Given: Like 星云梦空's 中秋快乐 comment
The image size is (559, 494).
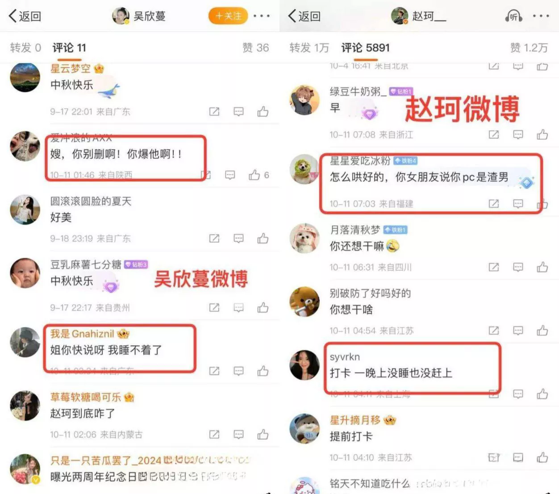Looking at the screenshot, I should tap(263, 111).
